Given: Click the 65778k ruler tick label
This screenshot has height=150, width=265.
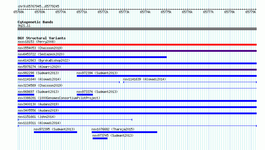Looking at the screenshot, I should (x=230, y=12).
